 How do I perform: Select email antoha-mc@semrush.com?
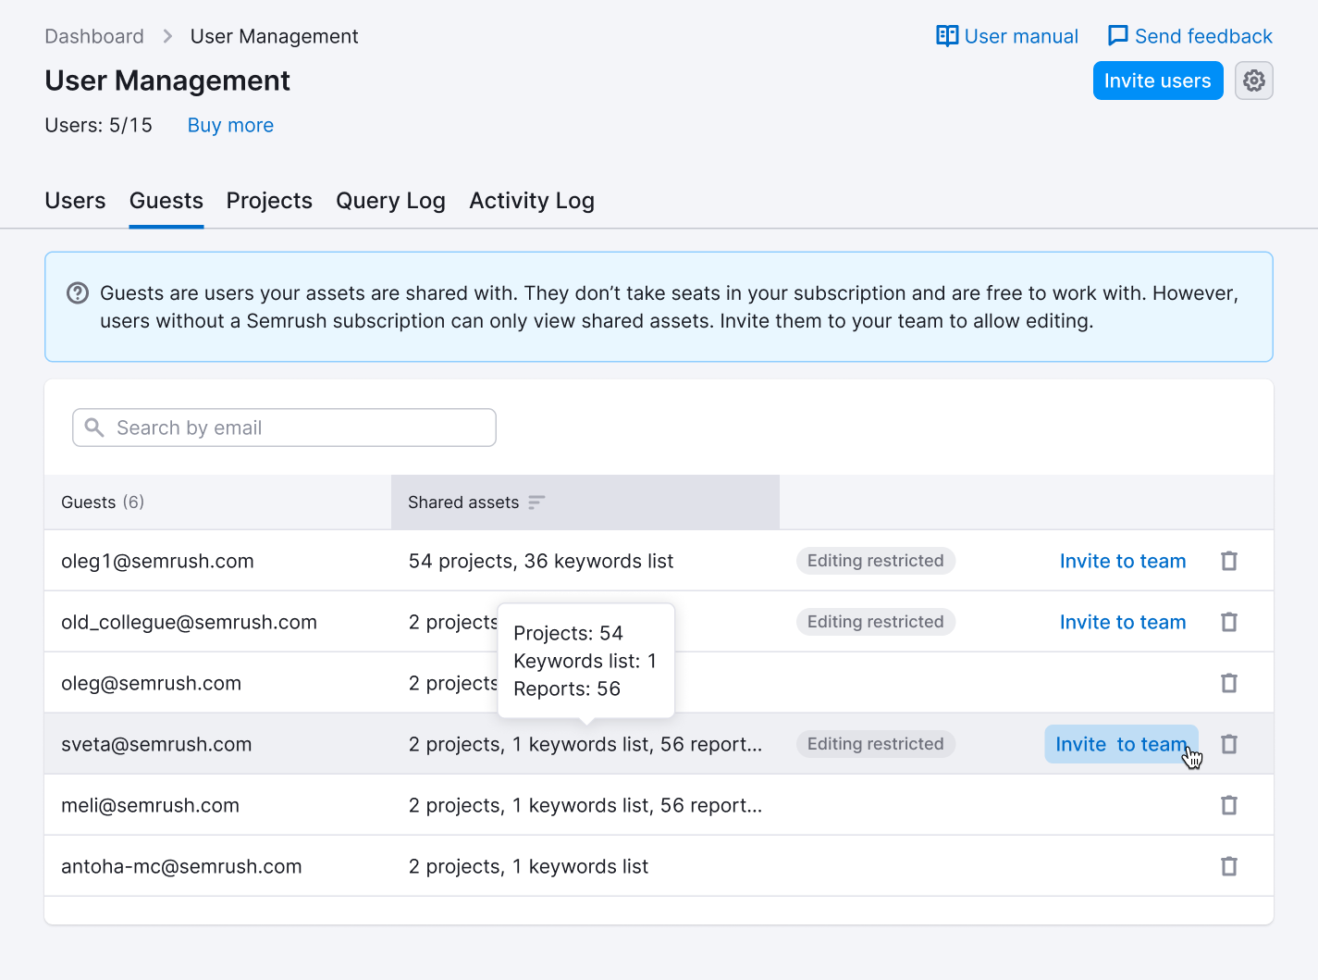click(181, 866)
